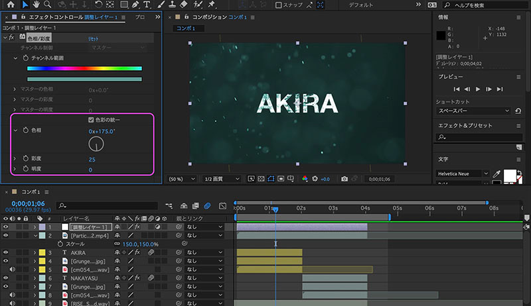
Task: Open the Graph Editor in timeline
Action: pyautogui.click(x=222, y=206)
